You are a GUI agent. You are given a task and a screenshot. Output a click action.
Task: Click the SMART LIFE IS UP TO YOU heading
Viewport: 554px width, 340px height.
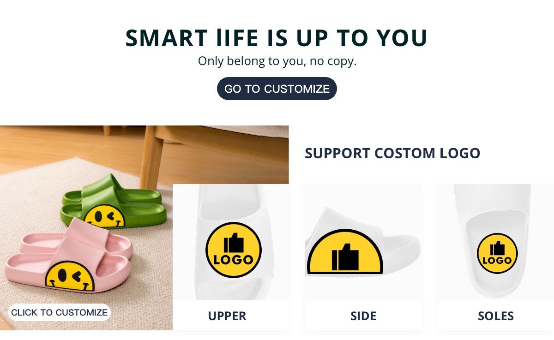pyautogui.click(x=277, y=38)
